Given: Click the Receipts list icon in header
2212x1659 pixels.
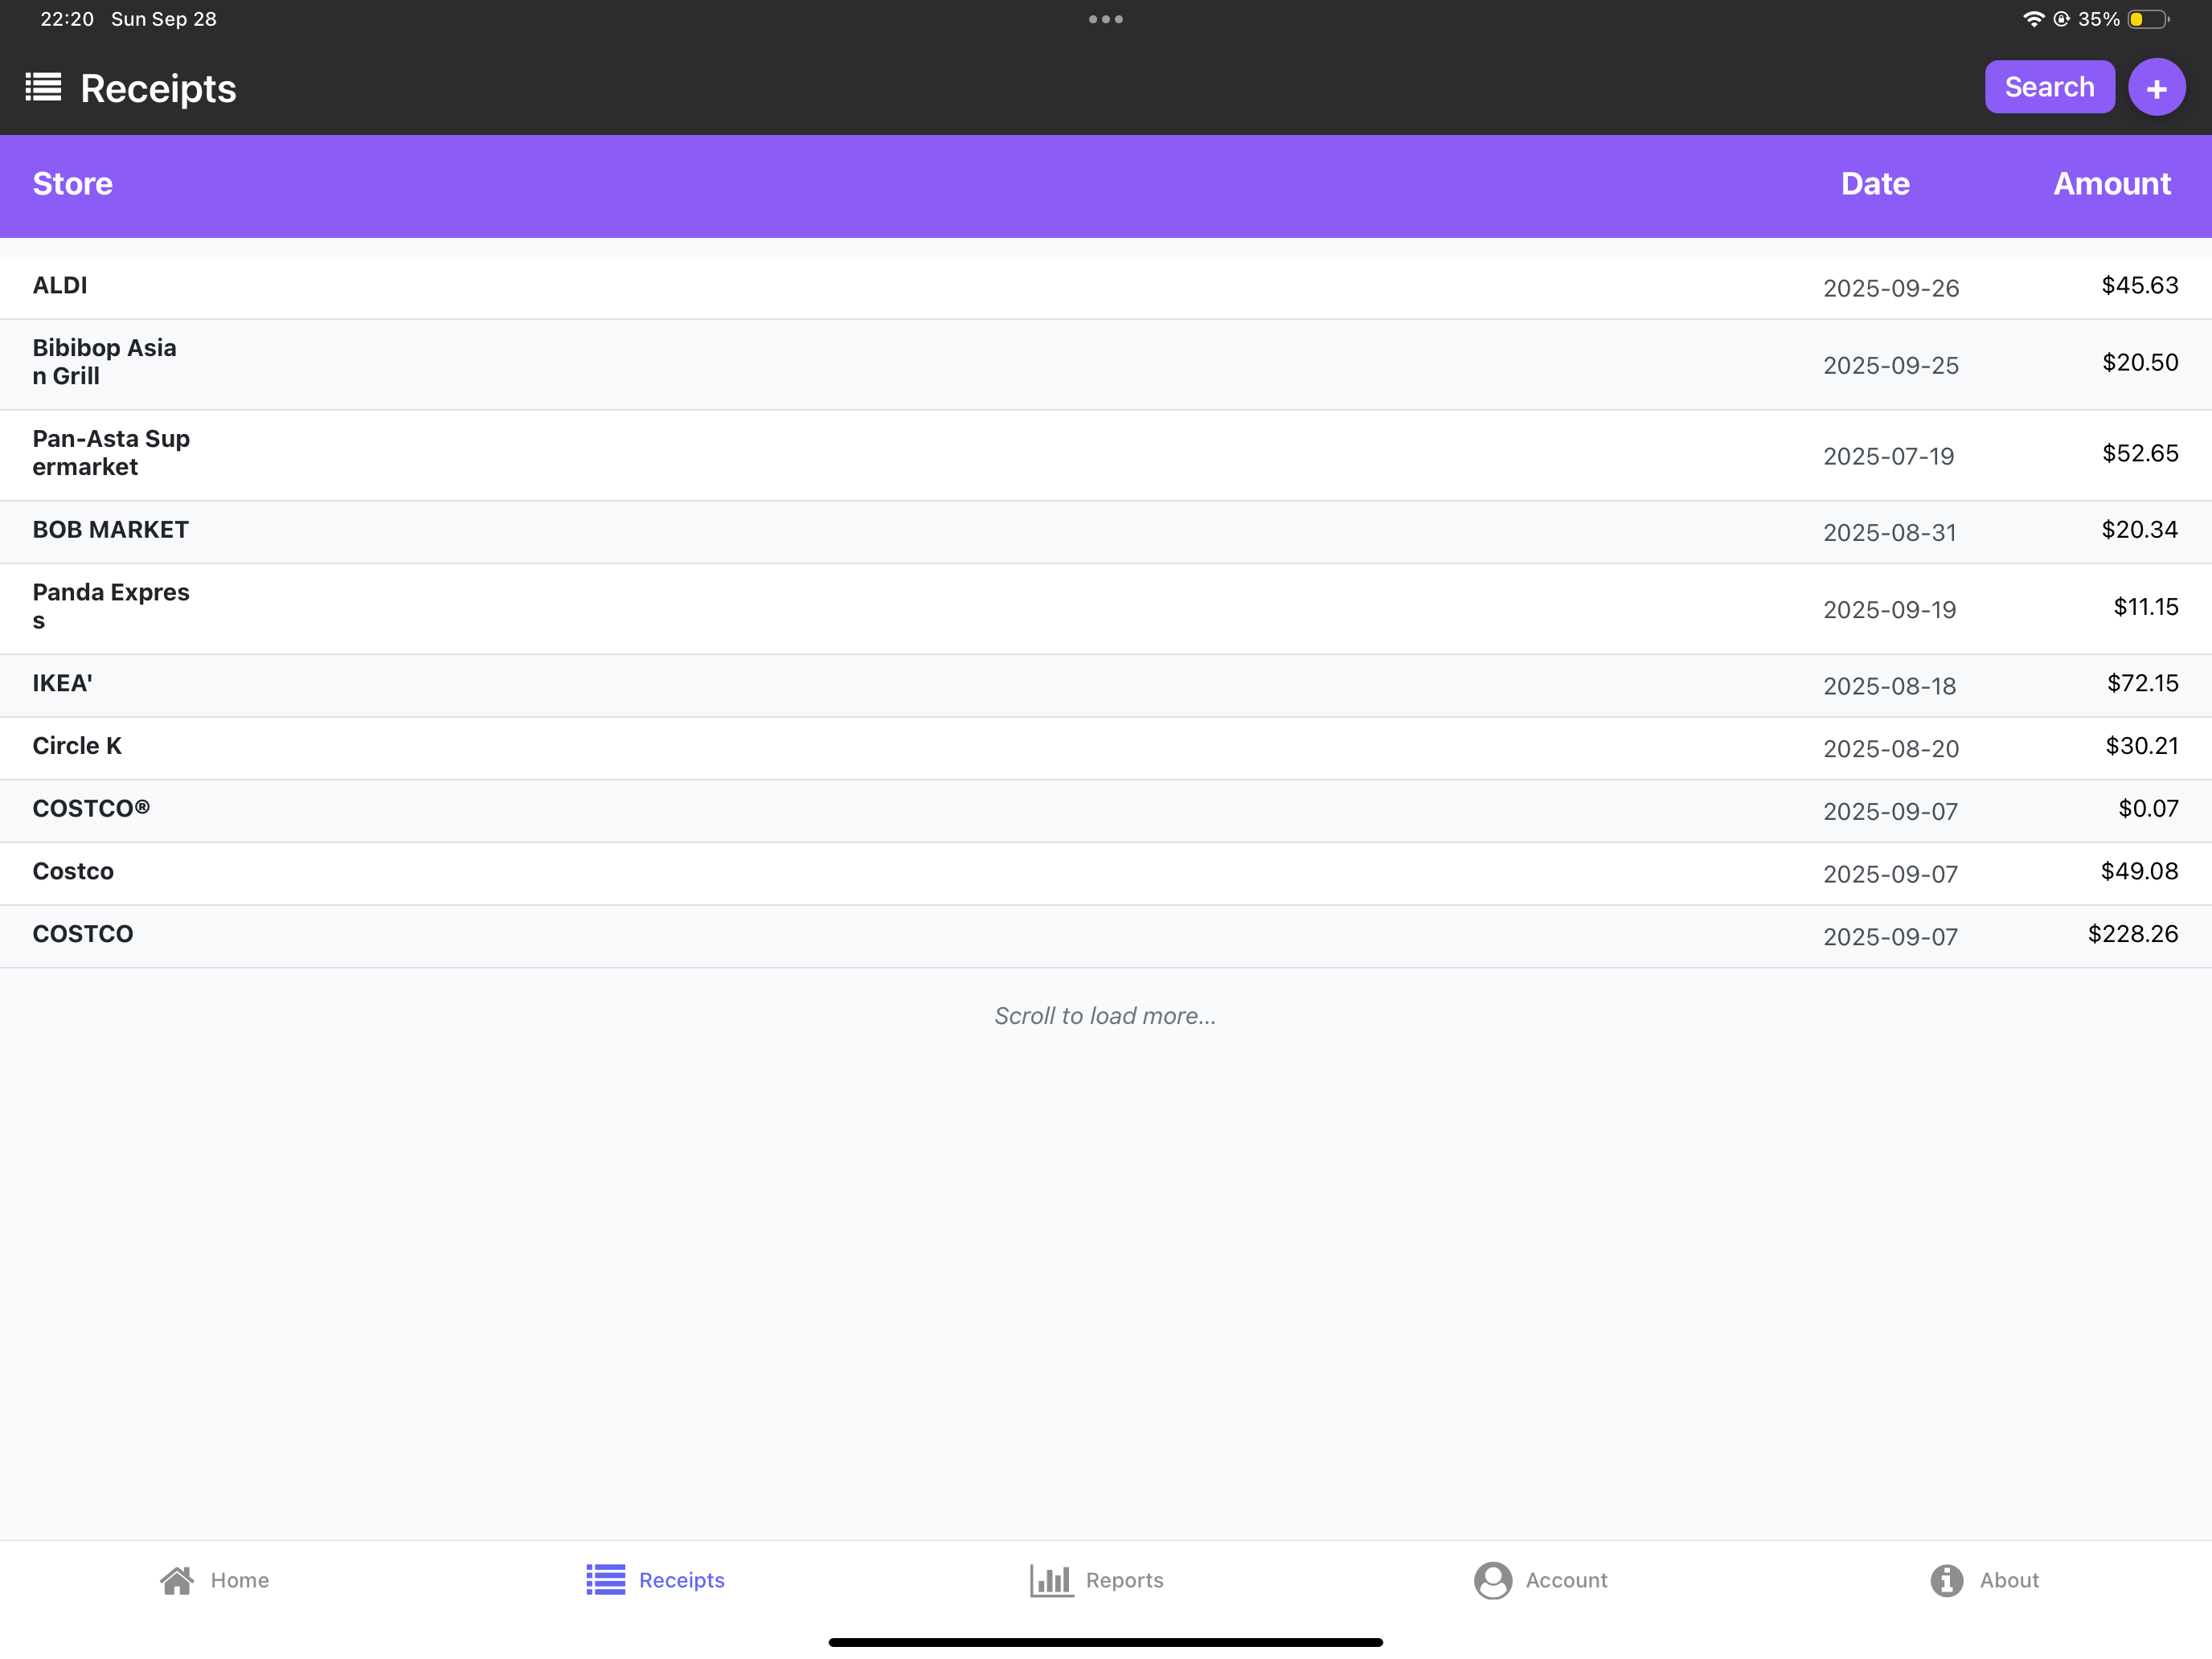Looking at the screenshot, I should pos(43,88).
